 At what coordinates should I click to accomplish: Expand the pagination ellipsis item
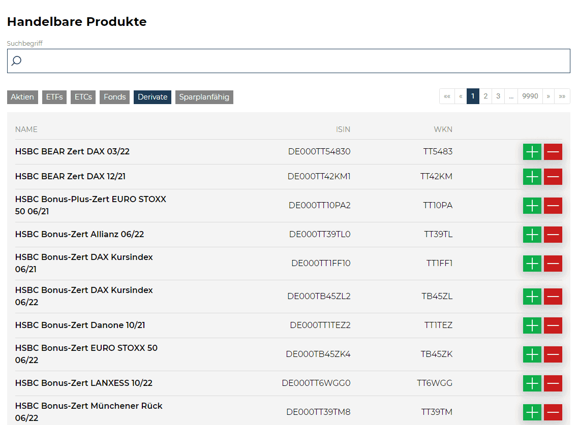click(511, 96)
